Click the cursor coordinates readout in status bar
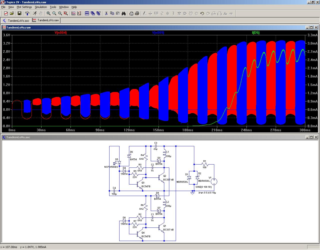The height and width of the screenshot is (250, 320). pos(23,247)
